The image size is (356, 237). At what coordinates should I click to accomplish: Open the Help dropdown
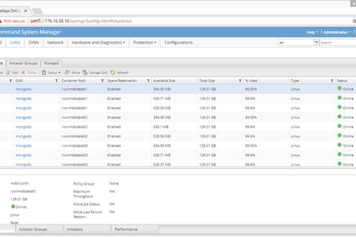point(312,32)
